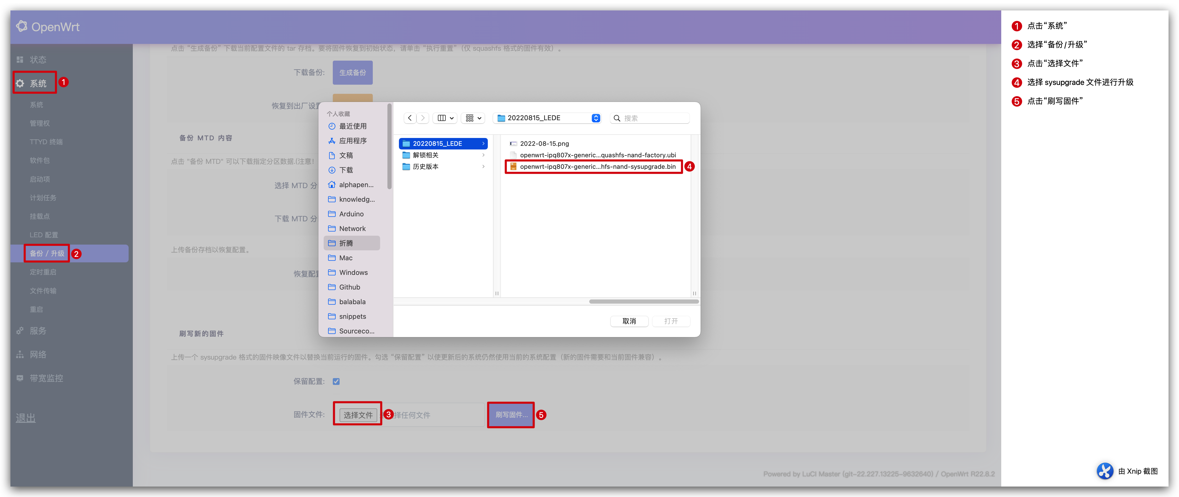Open the 定时重启 menu item

click(x=43, y=272)
